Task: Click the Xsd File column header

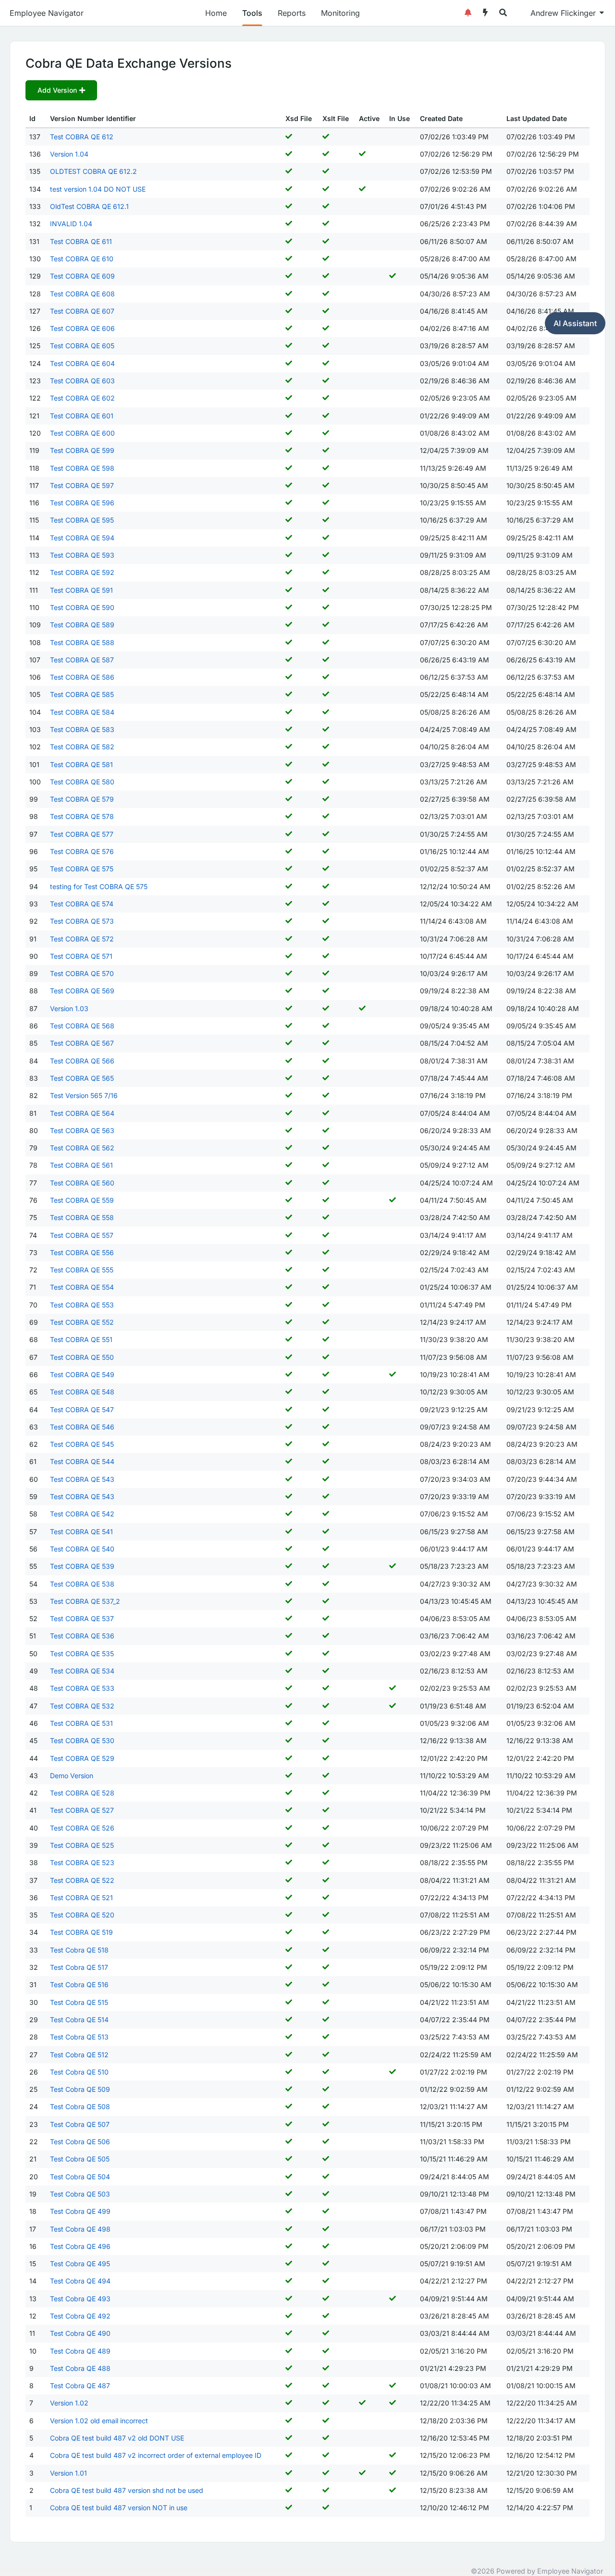Action: [x=298, y=119]
